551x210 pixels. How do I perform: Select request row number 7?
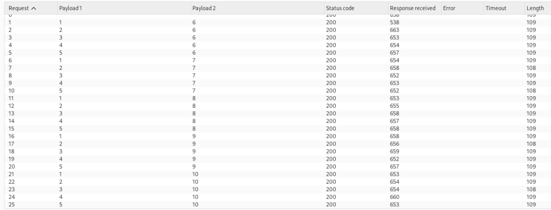pyautogui.click(x=278, y=68)
